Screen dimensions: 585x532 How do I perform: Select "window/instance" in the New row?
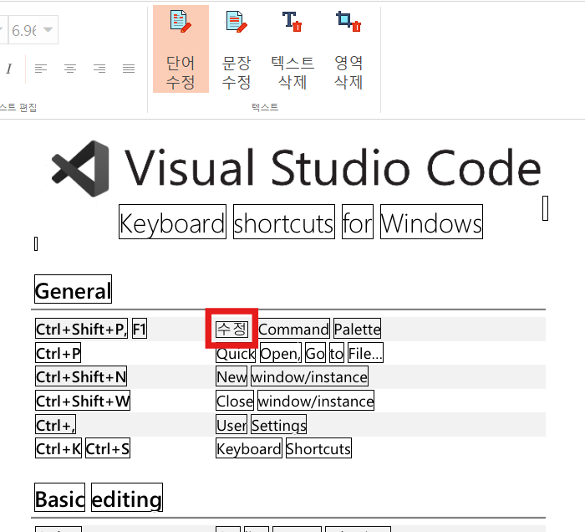[309, 376]
